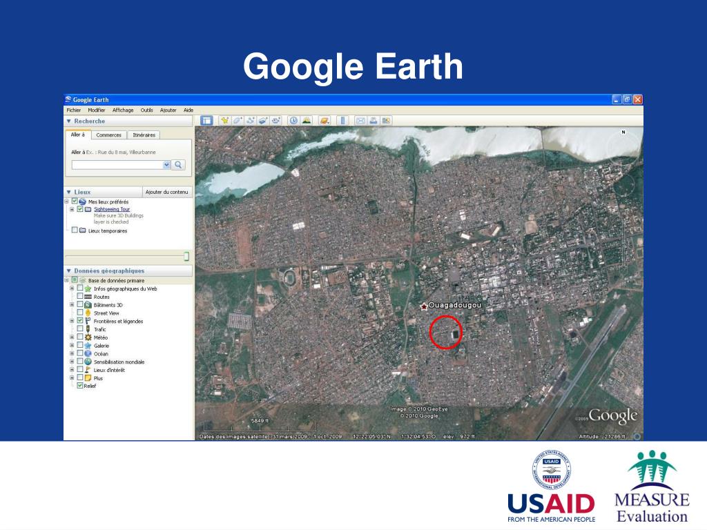707x530 pixels.
Task: Click in the Aller à search field
Action: pos(117,165)
